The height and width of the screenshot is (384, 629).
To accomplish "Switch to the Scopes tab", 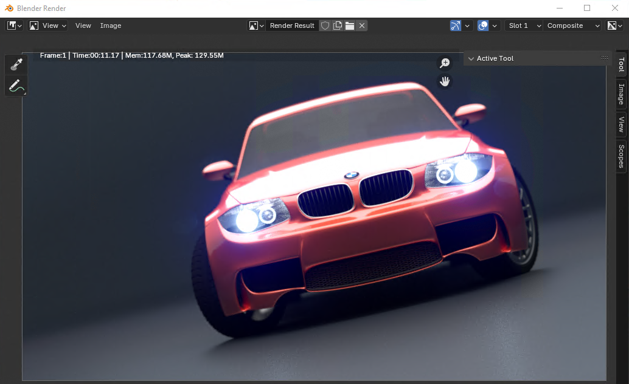I will click(x=619, y=156).
